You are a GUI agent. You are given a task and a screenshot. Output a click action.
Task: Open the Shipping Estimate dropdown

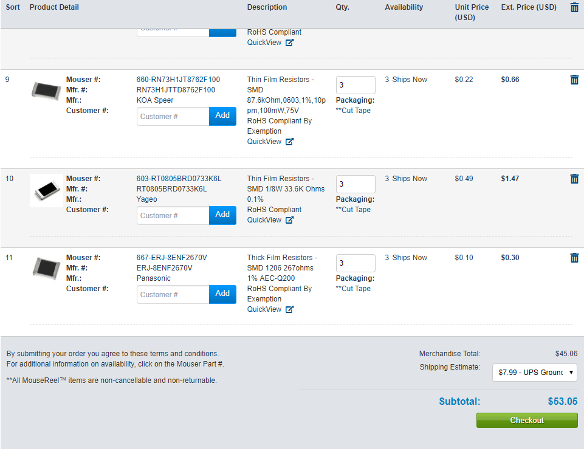pyautogui.click(x=534, y=373)
